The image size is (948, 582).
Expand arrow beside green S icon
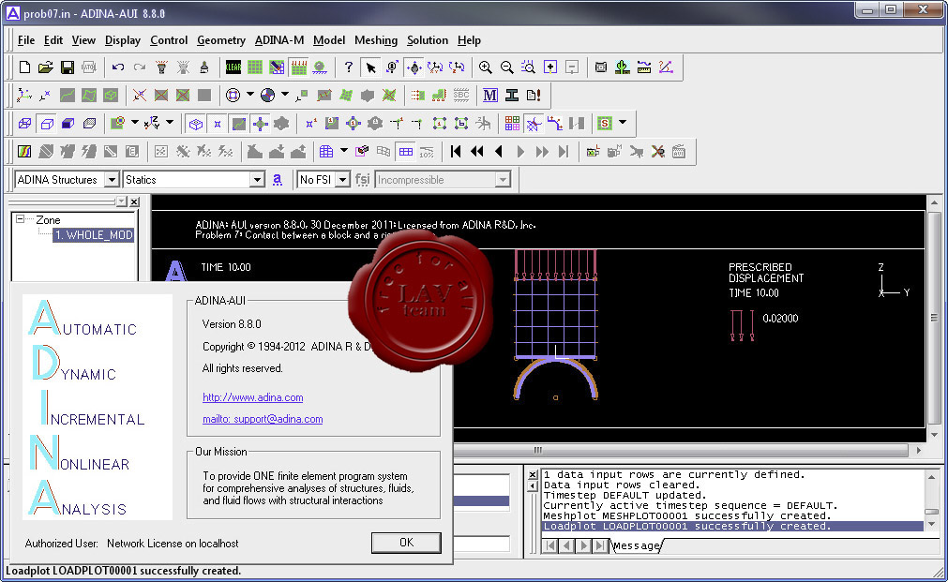[623, 123]
